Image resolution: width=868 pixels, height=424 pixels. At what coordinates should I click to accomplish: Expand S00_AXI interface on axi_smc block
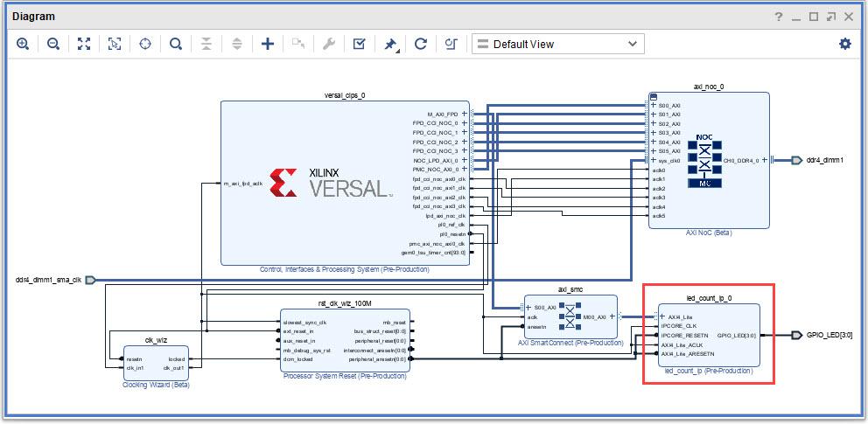[530, 308]
